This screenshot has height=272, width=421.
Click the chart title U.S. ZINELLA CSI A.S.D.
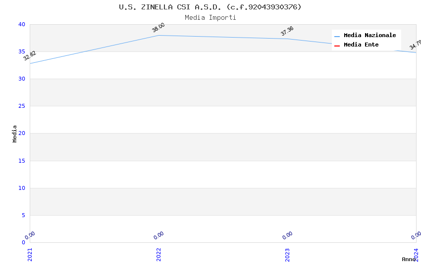point(210,7)
